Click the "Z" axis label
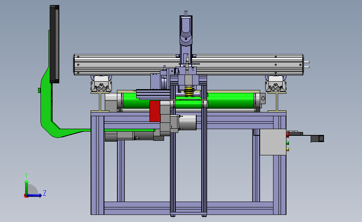The image size is (362, 222). pyautogui.click(x=45, y=193)
